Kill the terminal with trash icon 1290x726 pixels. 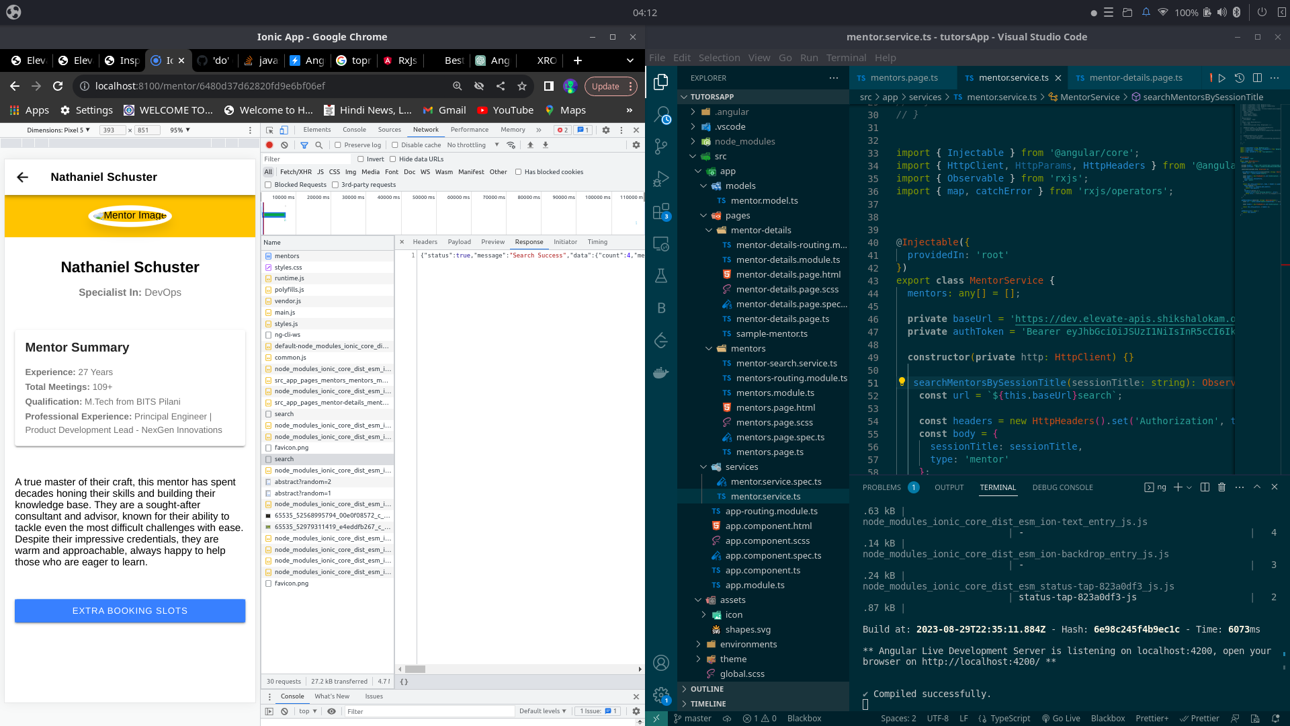click(x=1221, y=487)
